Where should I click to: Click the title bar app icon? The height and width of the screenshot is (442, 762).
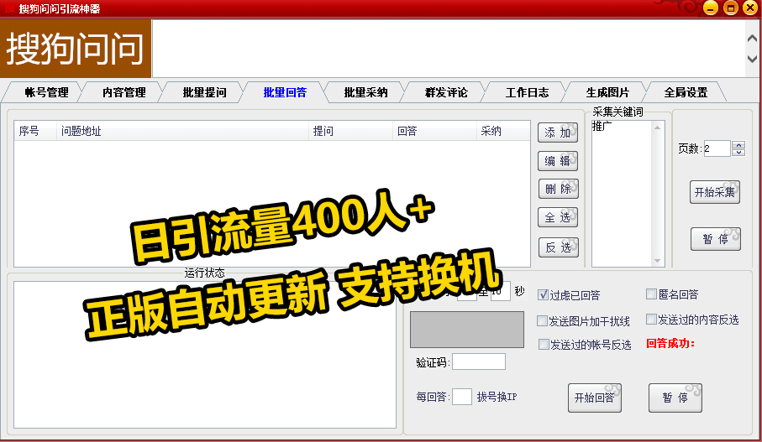[10, 8]
